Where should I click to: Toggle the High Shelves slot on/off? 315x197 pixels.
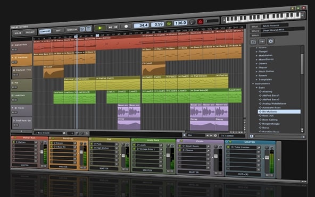92,148
